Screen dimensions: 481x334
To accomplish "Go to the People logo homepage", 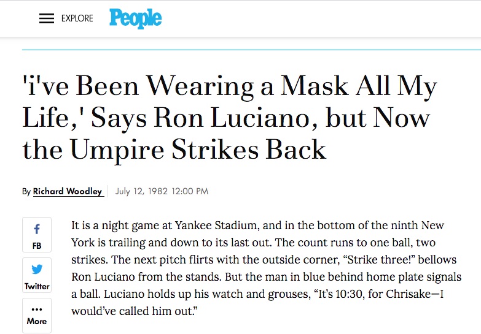I will 136,18.
